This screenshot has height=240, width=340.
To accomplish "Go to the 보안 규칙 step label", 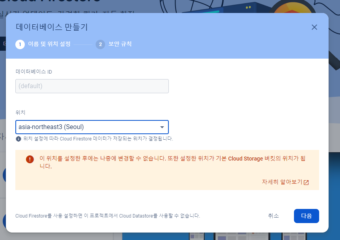I will coord(120,44).
